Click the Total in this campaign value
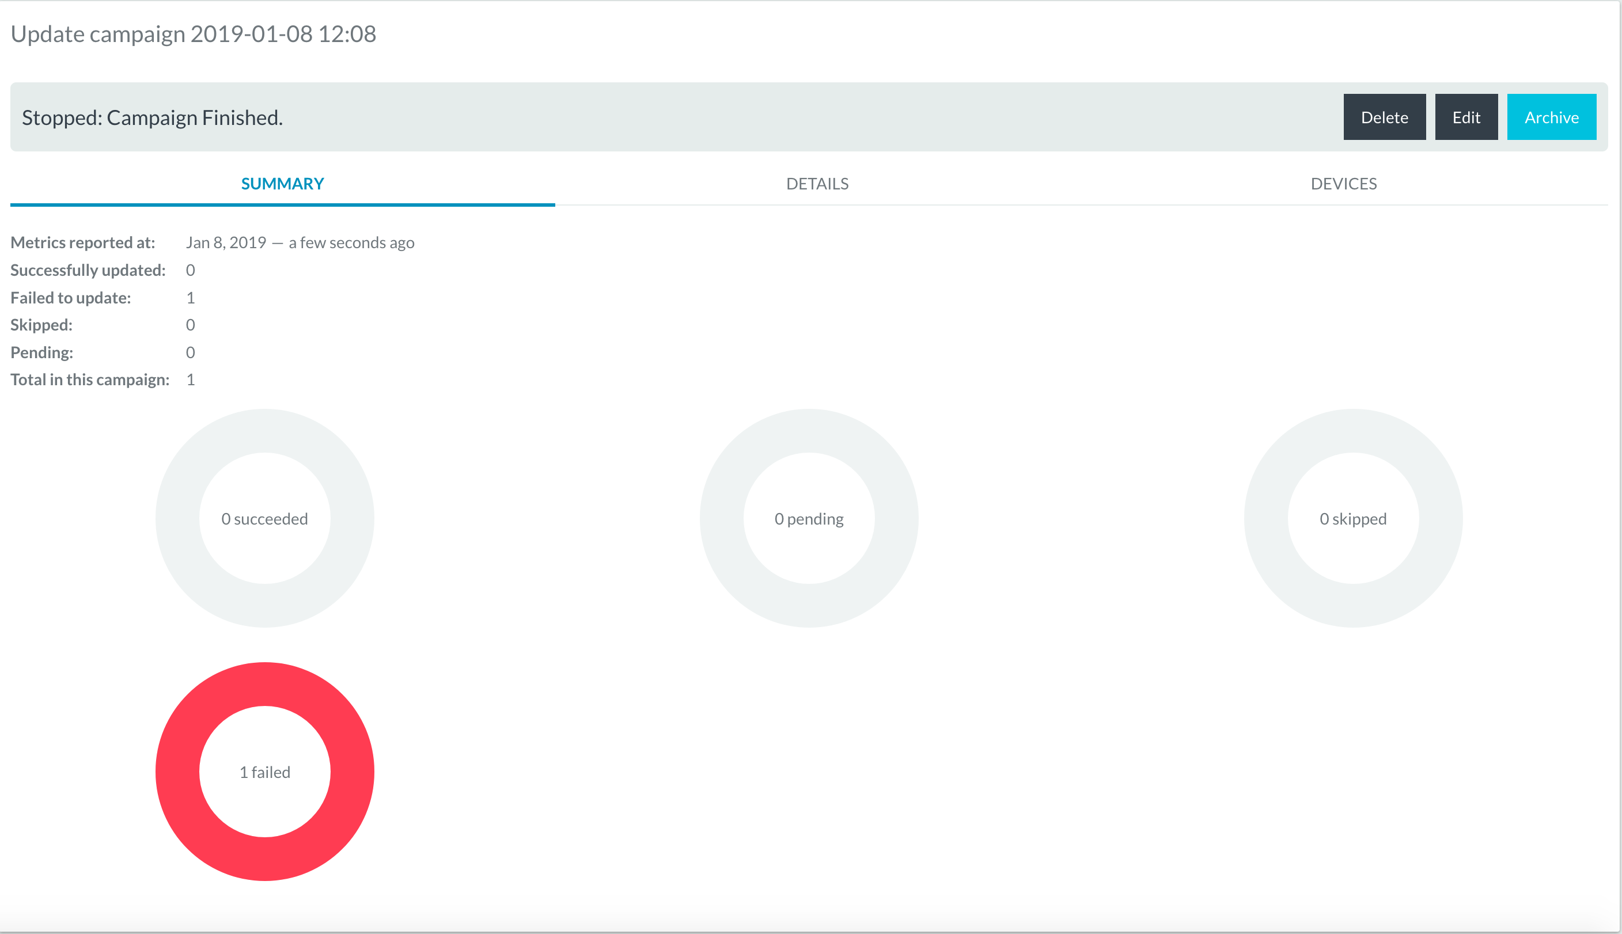The width and height of the screenshot is (1622, 934). pos(191,379)
